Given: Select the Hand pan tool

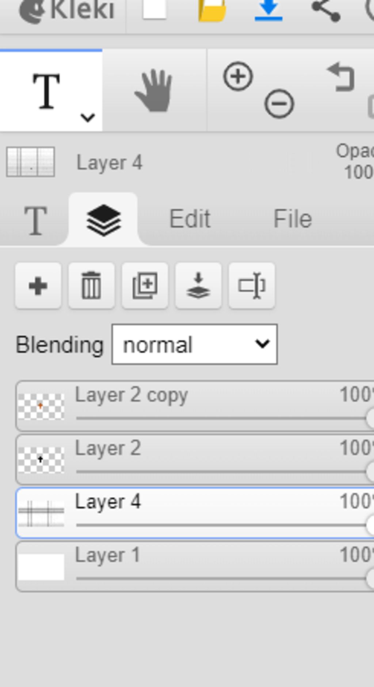Looking at the screenshot, I should point(154,91).
